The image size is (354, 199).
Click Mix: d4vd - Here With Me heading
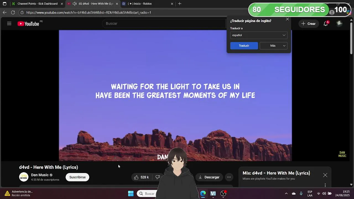click(276, 173)
